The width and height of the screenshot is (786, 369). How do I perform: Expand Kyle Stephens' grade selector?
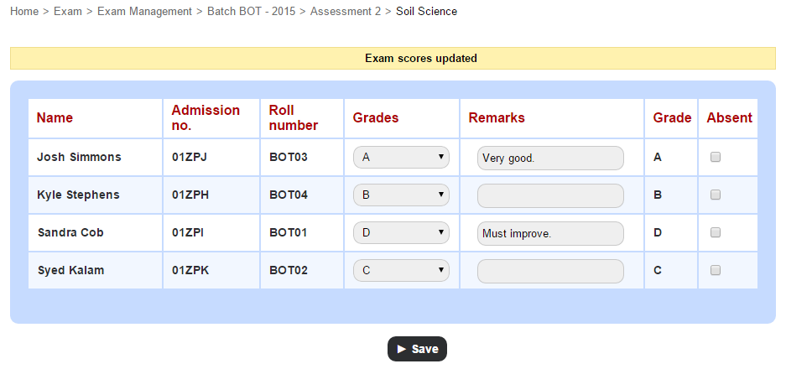(x=401, y=195)
